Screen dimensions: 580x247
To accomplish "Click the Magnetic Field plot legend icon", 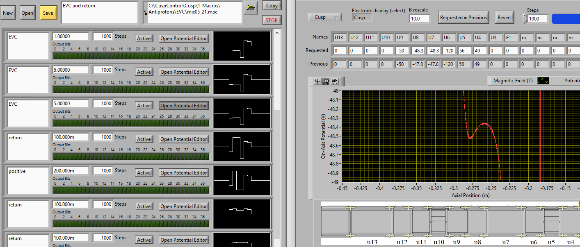I will click(x=543, y=81).
